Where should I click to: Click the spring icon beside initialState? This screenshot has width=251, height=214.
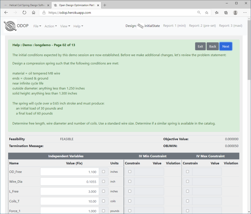tap(140, 26)
